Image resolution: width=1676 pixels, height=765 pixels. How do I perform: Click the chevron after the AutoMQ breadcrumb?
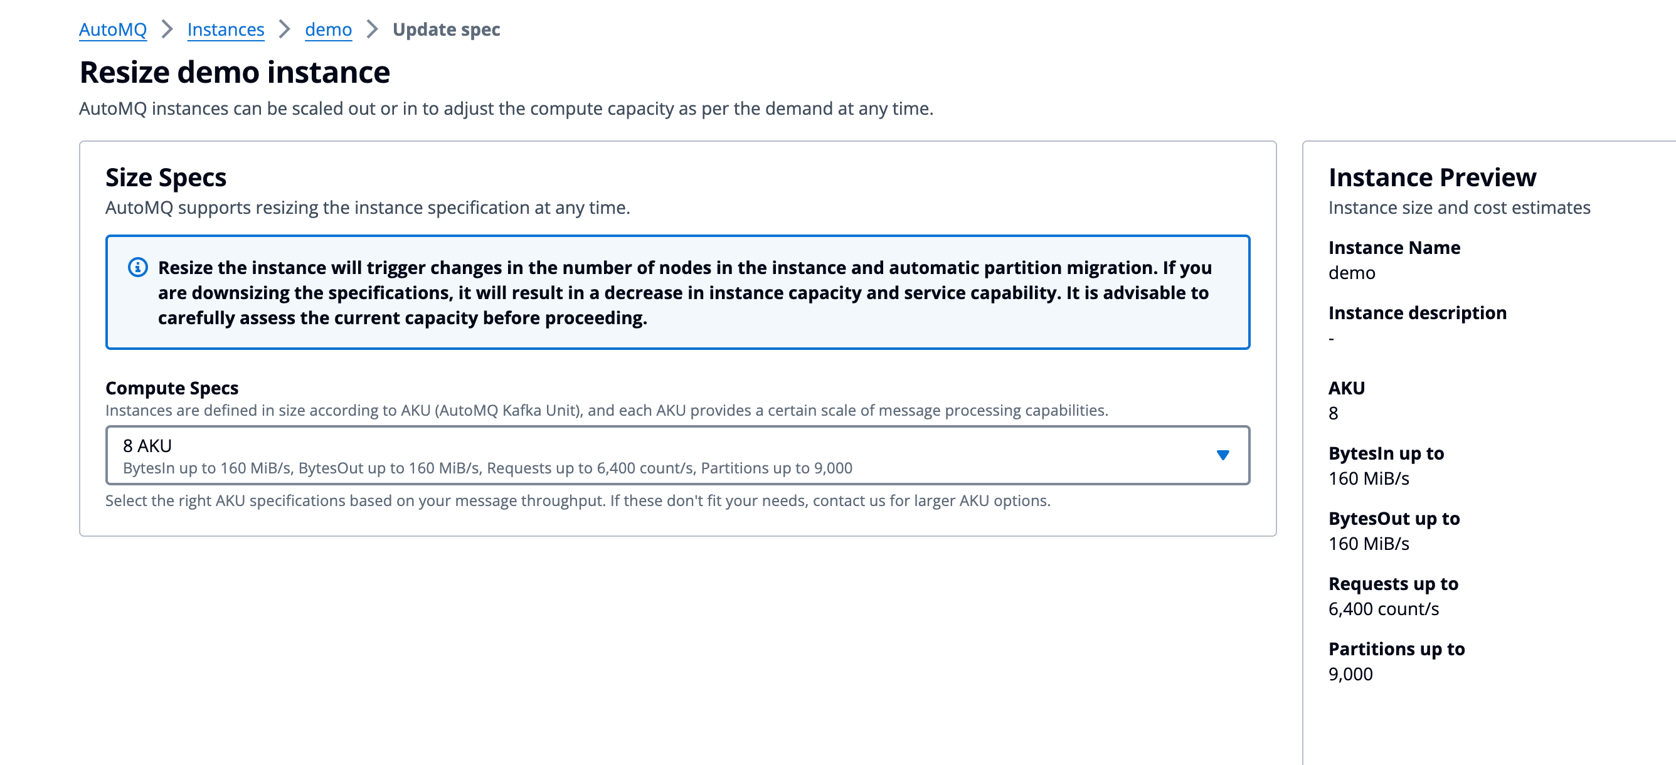pyautogui.click(x=167, y=29)
